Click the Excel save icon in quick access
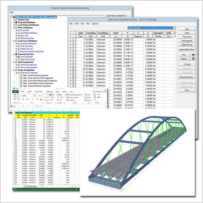 coord(17,88)
